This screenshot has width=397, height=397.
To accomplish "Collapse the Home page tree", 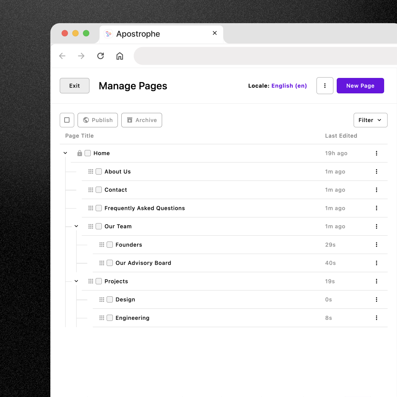I will [65, 153].
